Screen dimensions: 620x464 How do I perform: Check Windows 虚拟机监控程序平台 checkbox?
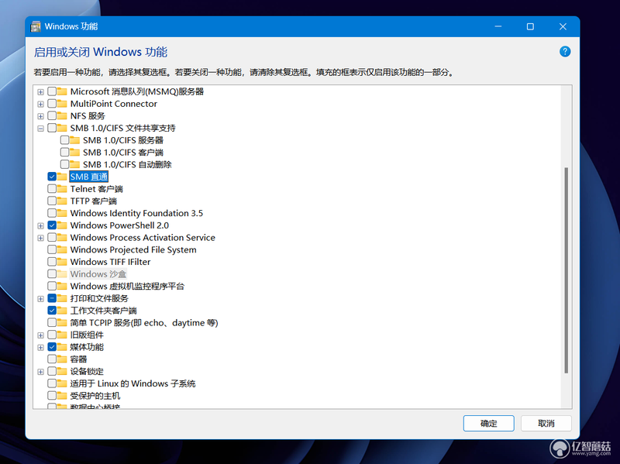coord(52,286)
